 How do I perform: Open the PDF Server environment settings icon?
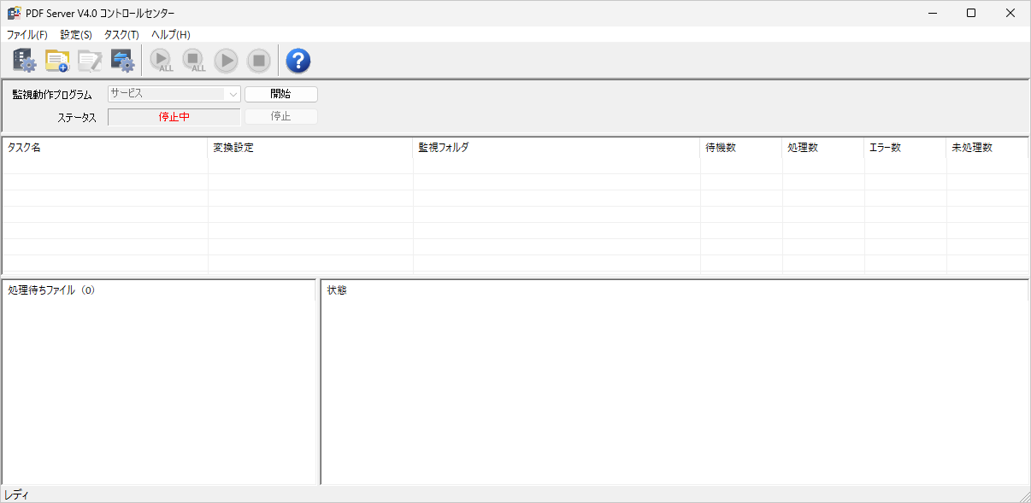pos(23,60)
